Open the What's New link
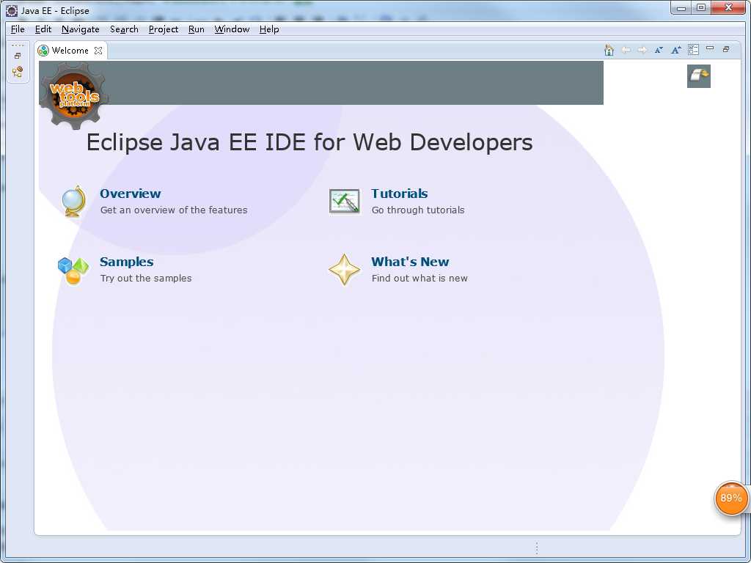 click(x=410, y=262)
